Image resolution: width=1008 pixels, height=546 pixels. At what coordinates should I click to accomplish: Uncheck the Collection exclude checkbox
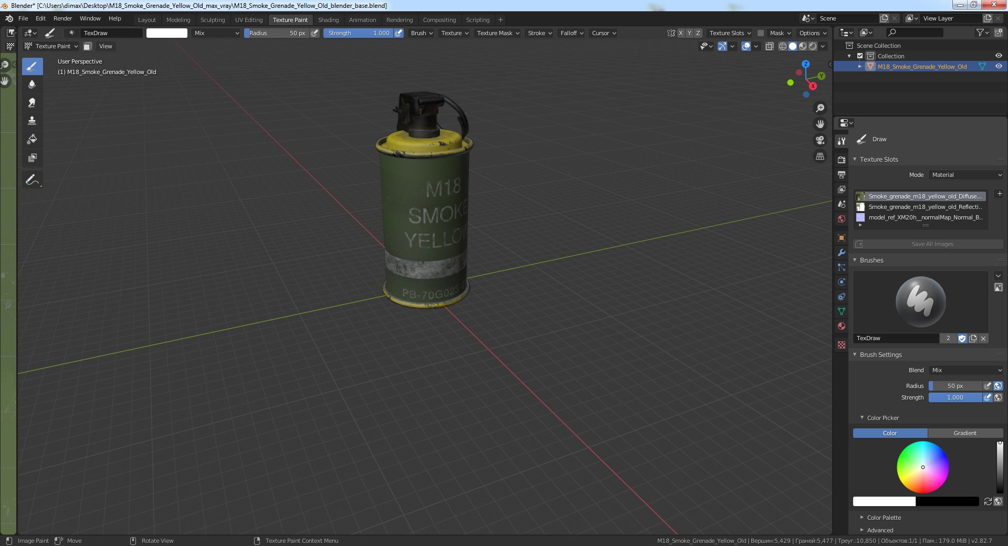click(860, 56)
